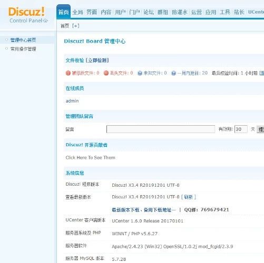264x263 pixels.
Task: Click the 立即检测 file check link
Action: click(97, 60)
